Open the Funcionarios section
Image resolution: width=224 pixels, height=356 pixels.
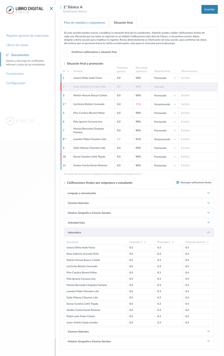[x=15, y=74]
